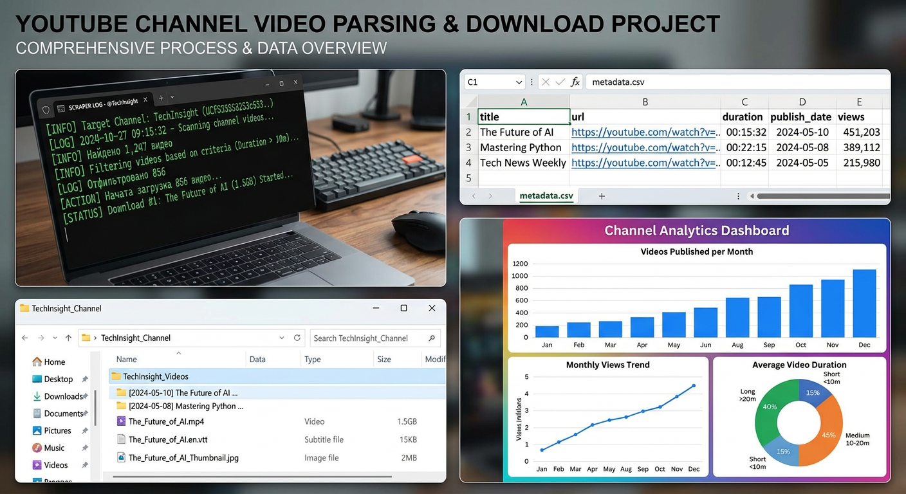This screenshot has width=906, height=494.
Task: Open recent locations chevron in File Explorer
Action: click(55, 338)
